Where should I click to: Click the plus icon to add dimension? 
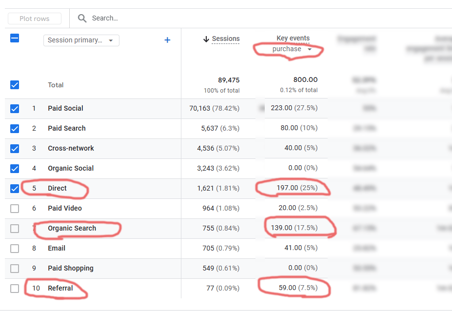pyautogui.click(x=167, y=40)
